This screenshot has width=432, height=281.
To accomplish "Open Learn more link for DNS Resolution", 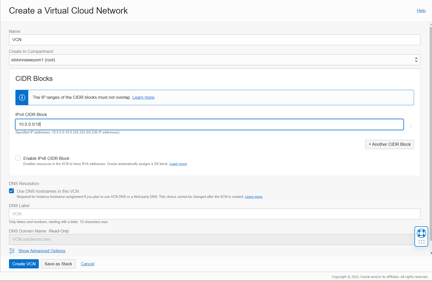I will 253,197.
